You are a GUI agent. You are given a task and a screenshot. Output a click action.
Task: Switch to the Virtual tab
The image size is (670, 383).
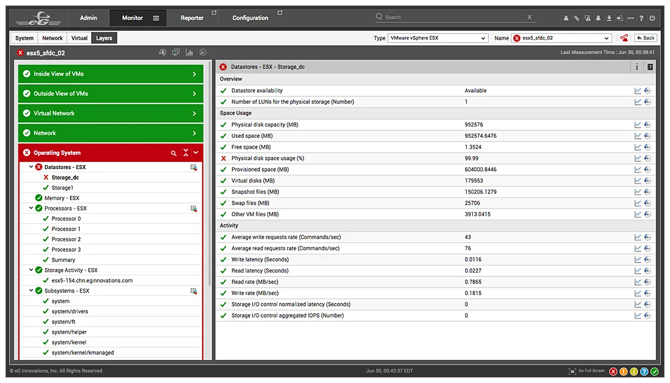tap(79, 38)
